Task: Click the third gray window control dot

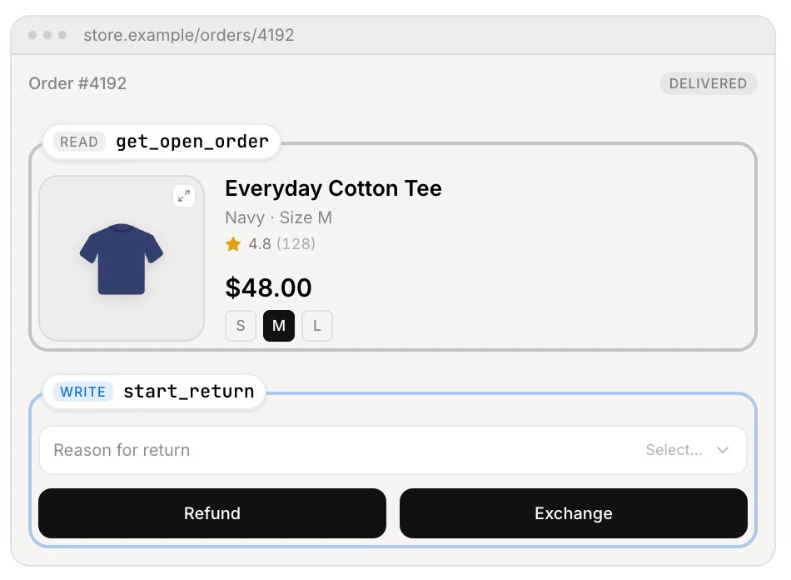Action: point(62,35)
